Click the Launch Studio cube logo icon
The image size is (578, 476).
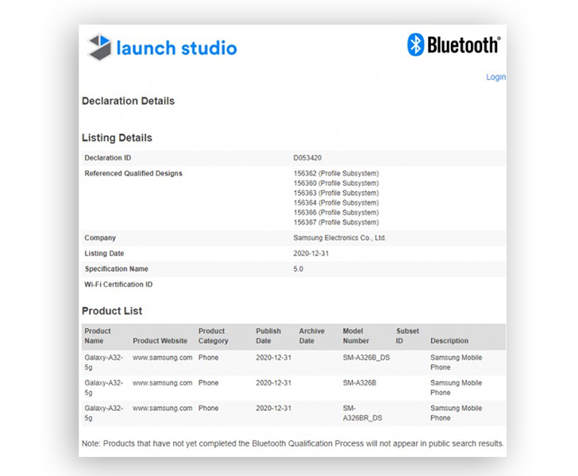tap(99, 47)
